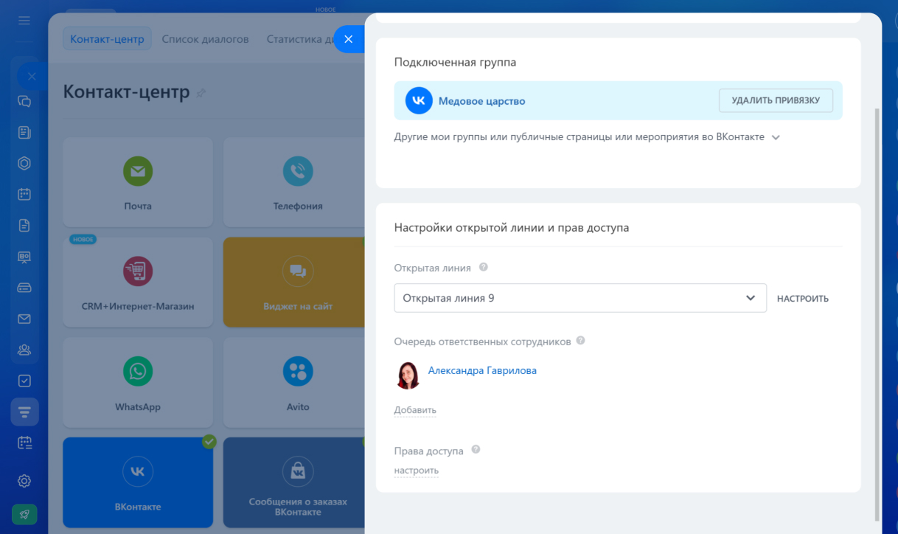The image size is (898, 534).
Task: Open the CRM funnel icon in sidebar
Action: tap(24, 412)
